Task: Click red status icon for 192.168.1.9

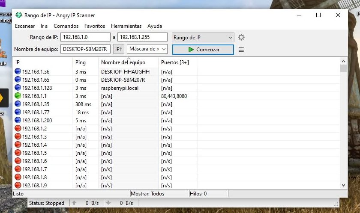Action: 18,185
